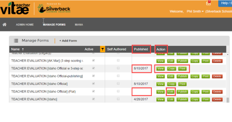Viewport: 232px width, 122px height.
Task: Open the Admin Home menu item
Action: (x=25, y=24)
